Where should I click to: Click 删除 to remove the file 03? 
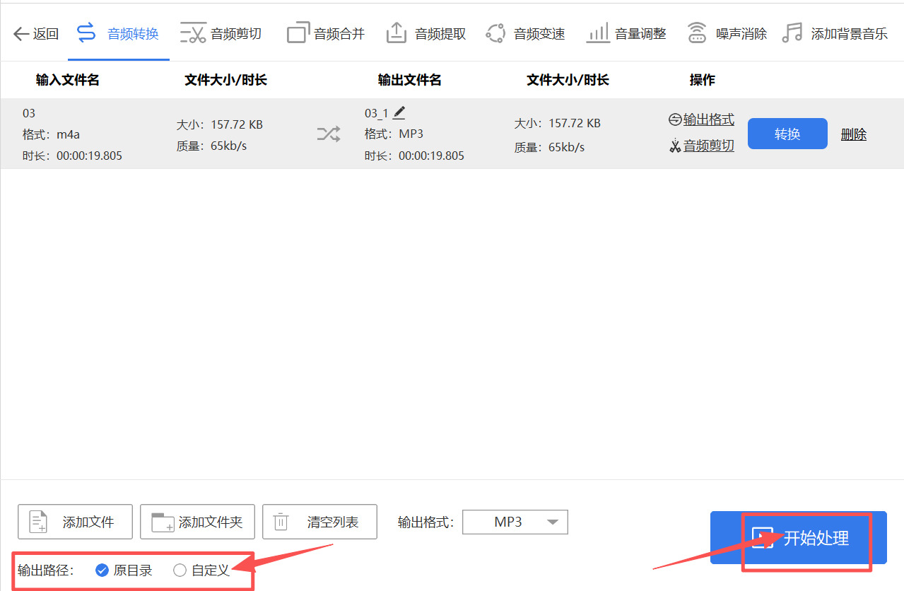853,134
